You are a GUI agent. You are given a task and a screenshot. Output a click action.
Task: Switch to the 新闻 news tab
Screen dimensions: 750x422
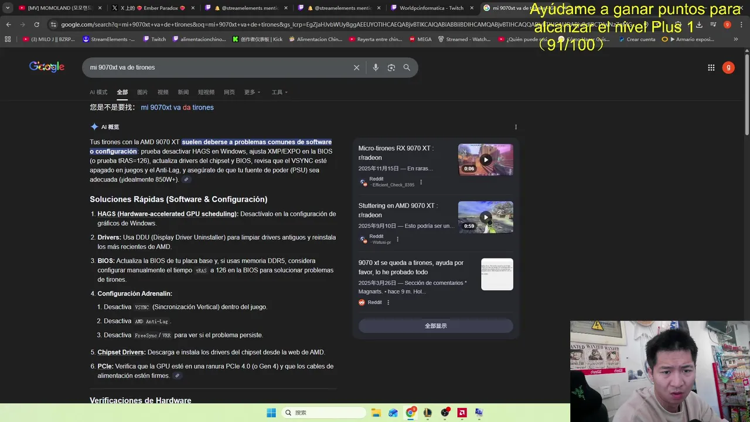183,92
